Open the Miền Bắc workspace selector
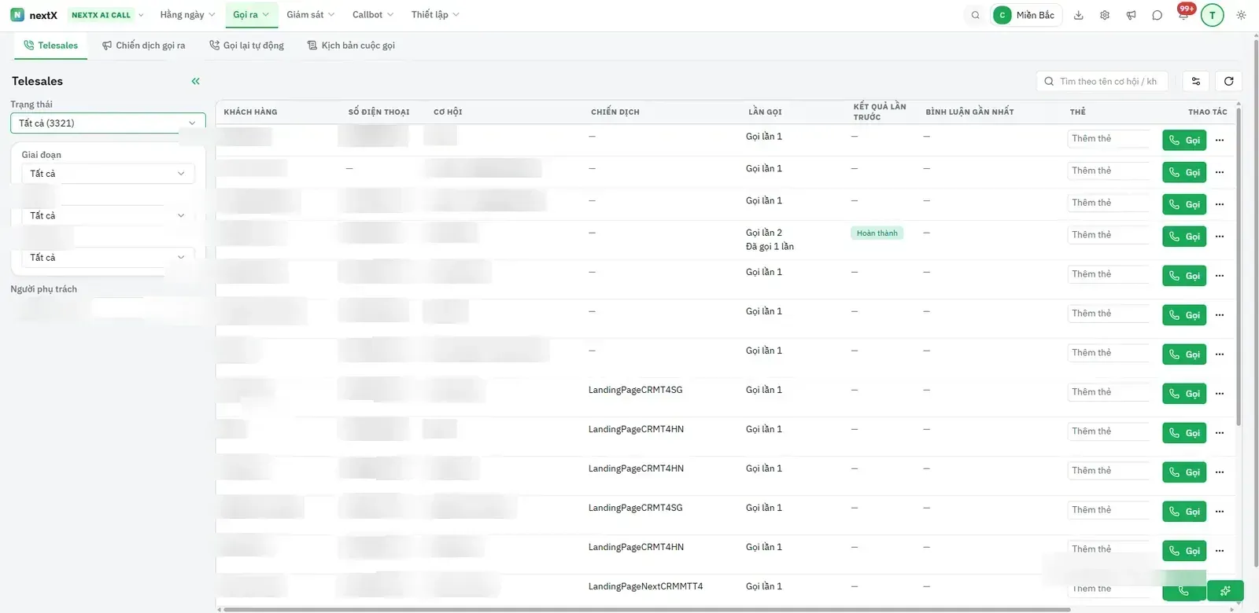The image size is (1259, 613). tap(1026, 15)
